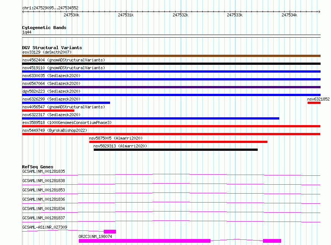This screenshot has height=245, width=331.
Task: Open the nsv6326299 (Sedlazeck2020) label
Action: [51, 99]
